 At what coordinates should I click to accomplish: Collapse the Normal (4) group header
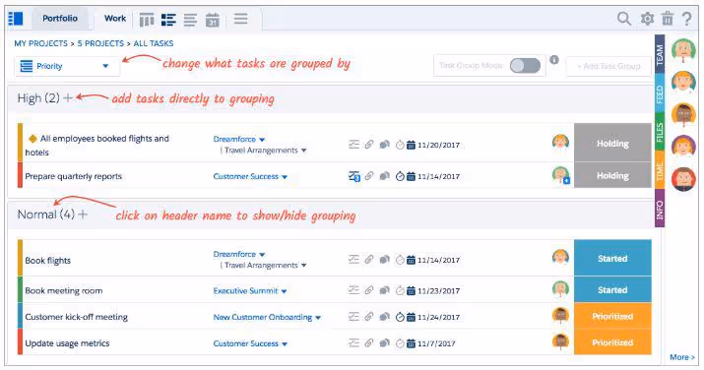(46, 215)
